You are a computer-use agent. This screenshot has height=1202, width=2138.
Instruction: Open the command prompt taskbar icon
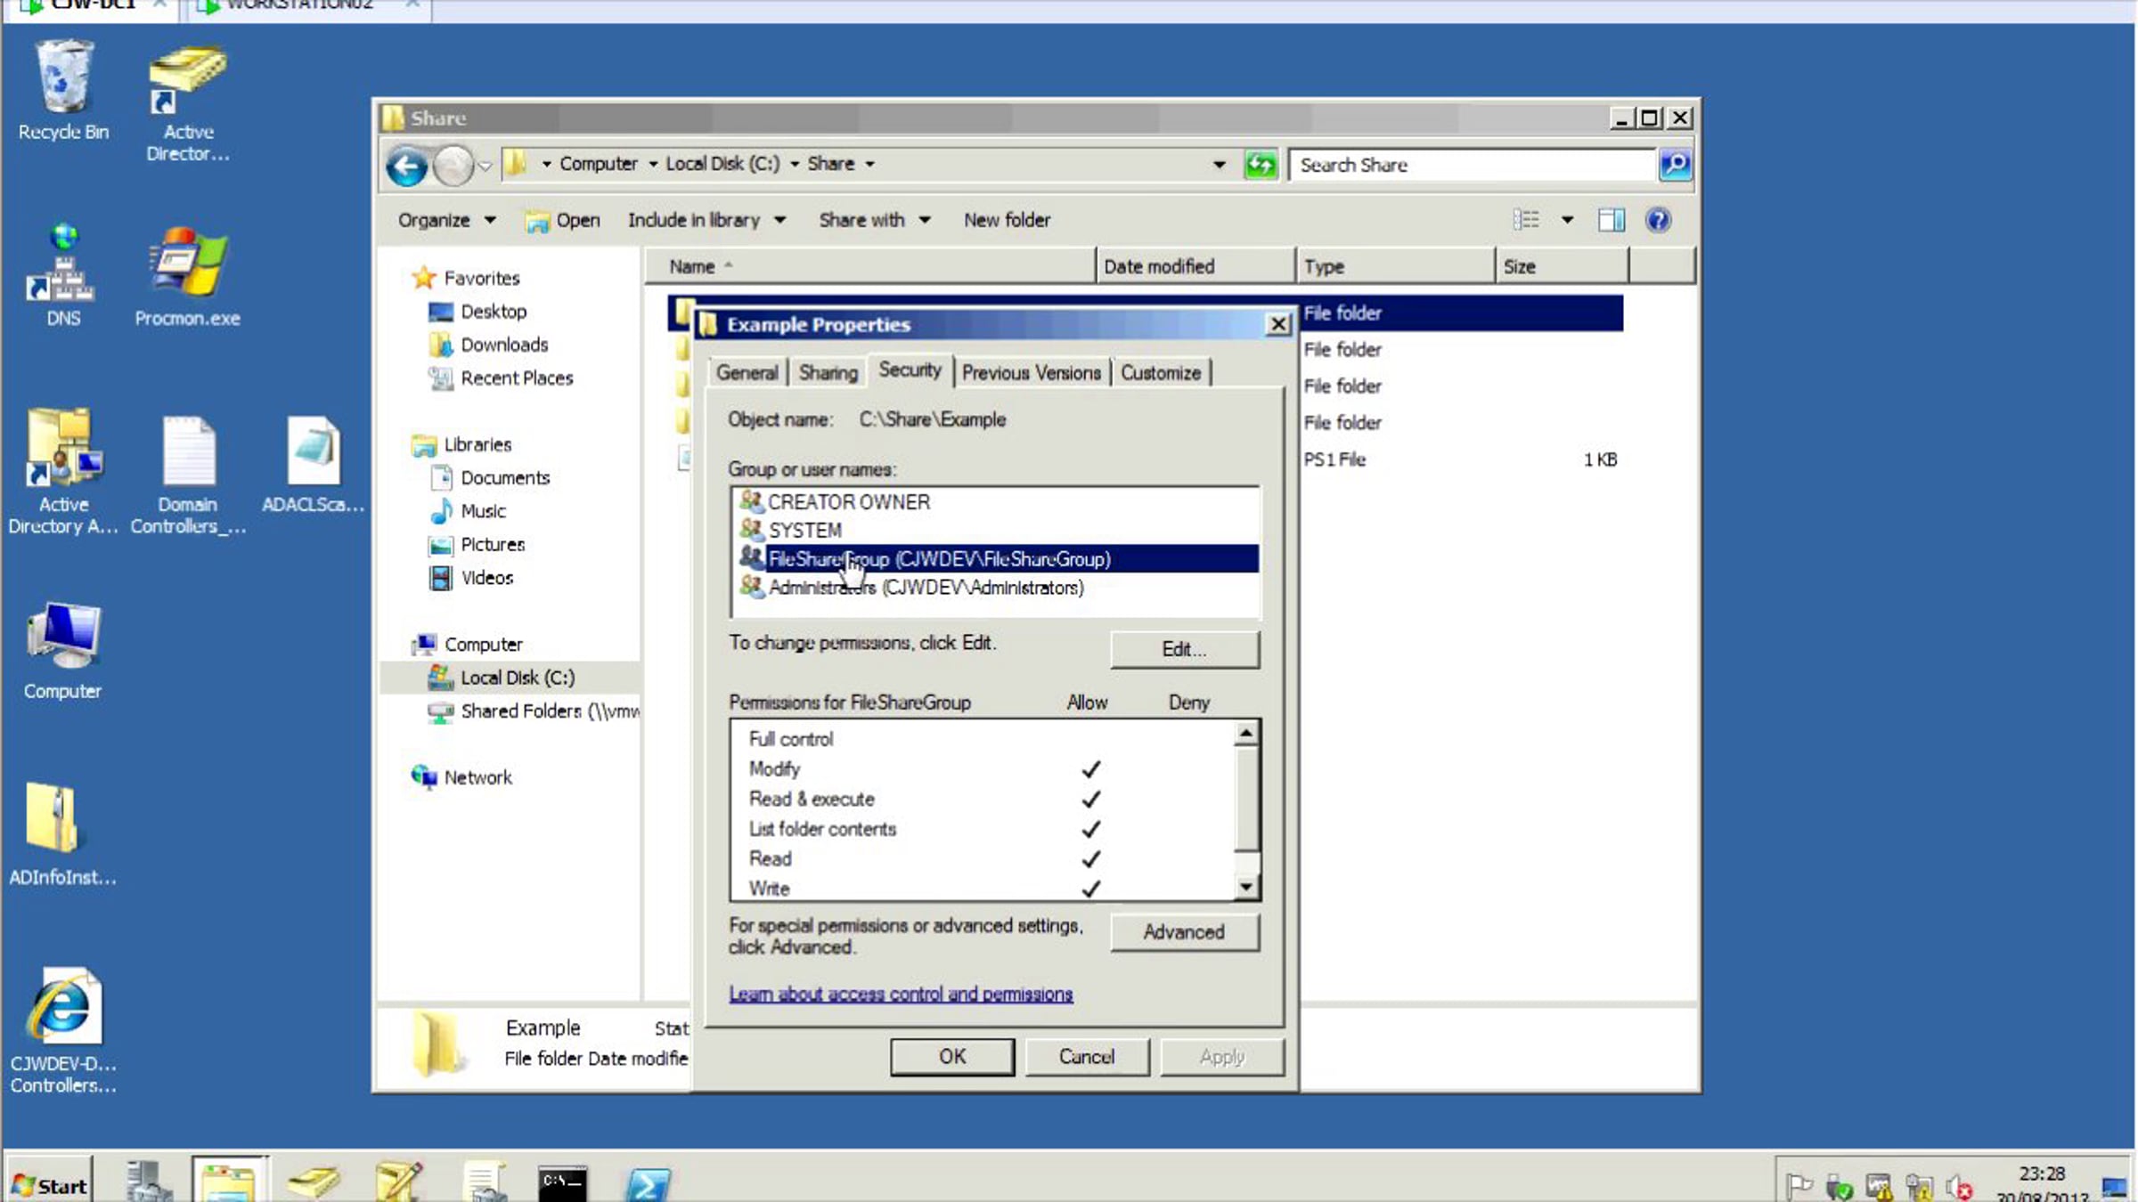coord(563,1183)
